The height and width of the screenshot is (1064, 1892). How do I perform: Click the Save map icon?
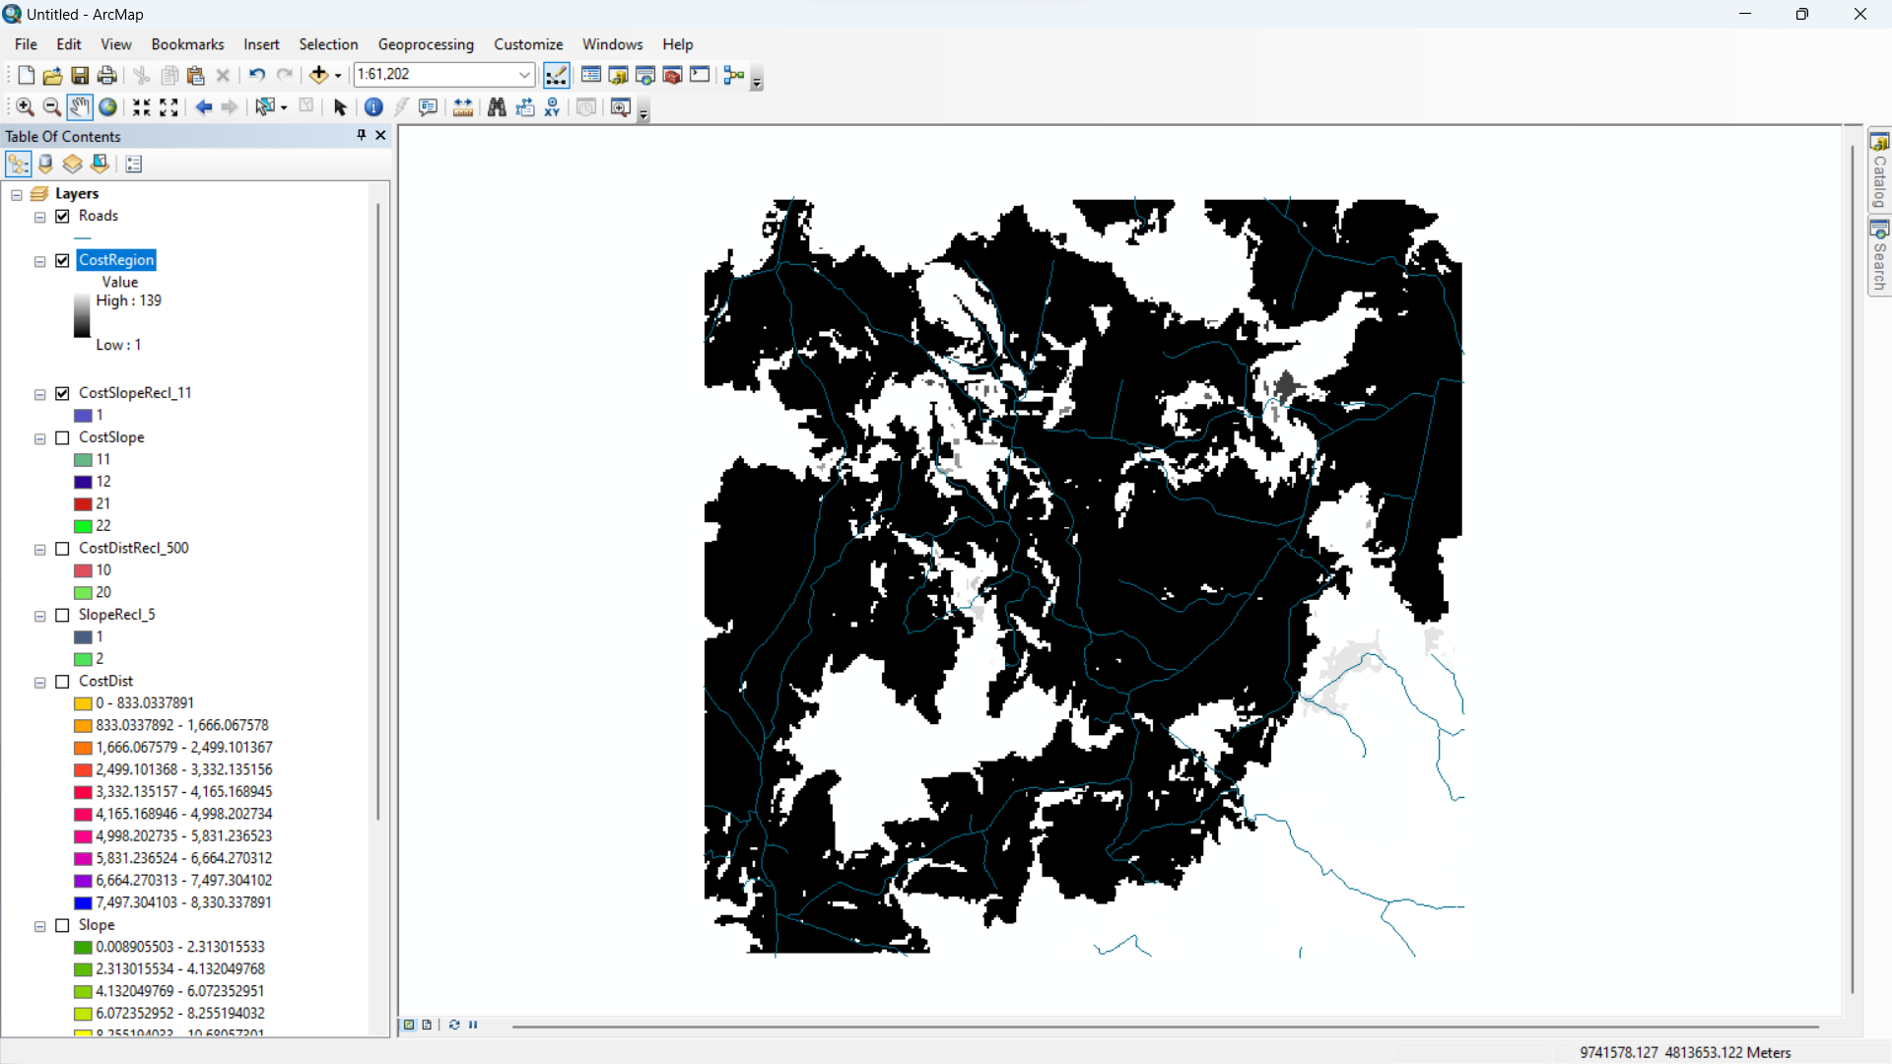click(x=80, y=75)
